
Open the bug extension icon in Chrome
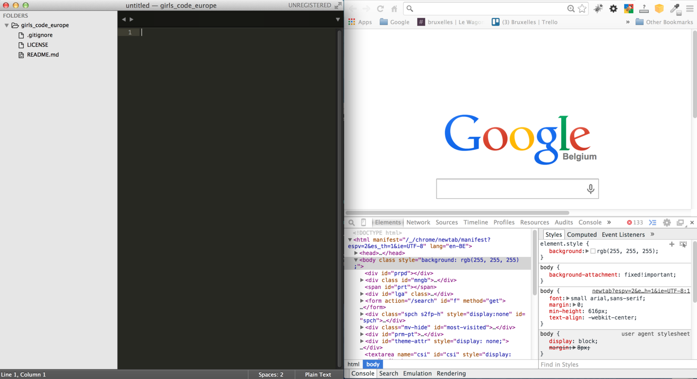(599, 8)
